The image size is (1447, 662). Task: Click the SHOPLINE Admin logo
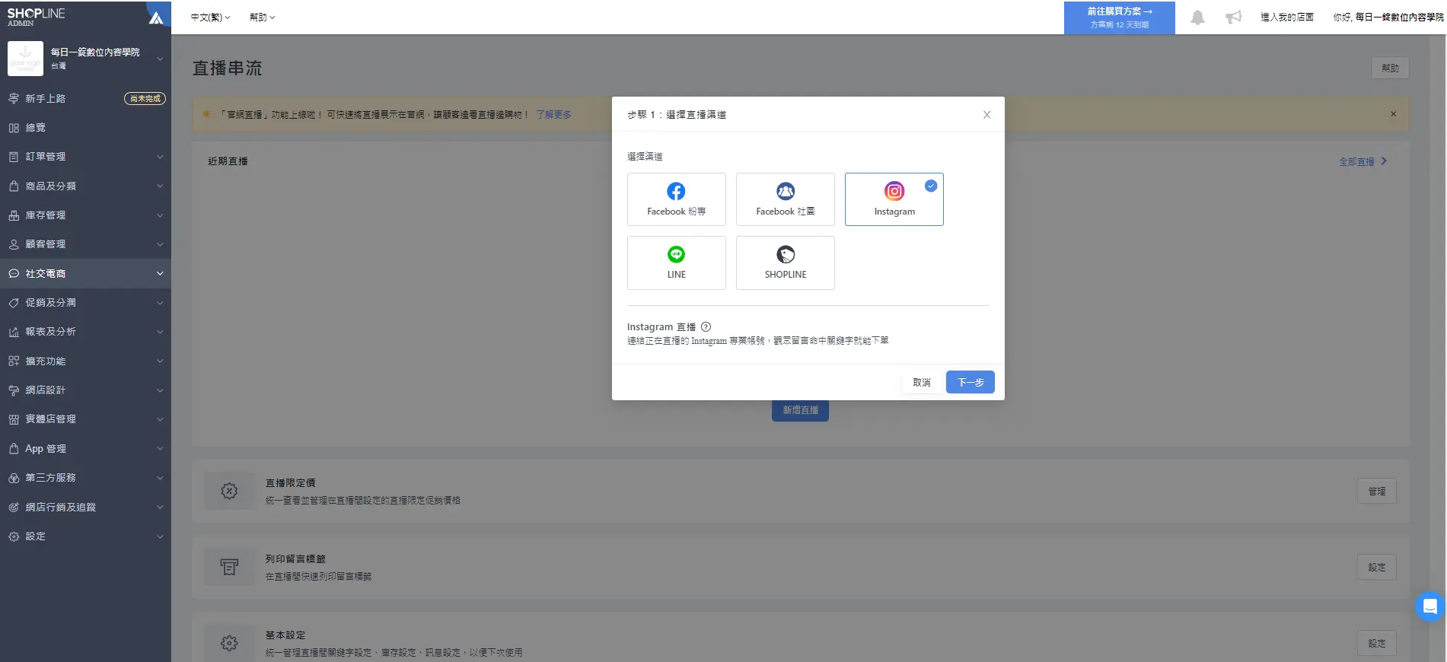(x=36, y=17)
